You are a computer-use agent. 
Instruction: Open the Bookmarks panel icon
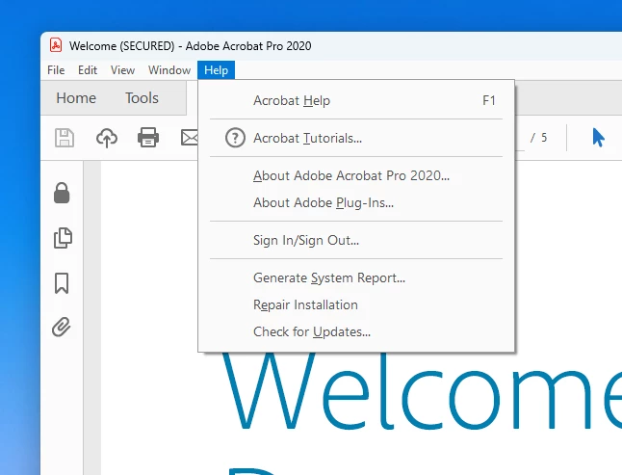(62, 283)
